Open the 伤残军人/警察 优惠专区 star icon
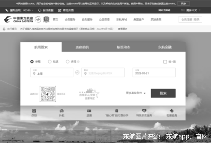The width and height of the screenshot is (211, 143). (x=89, y=94)
